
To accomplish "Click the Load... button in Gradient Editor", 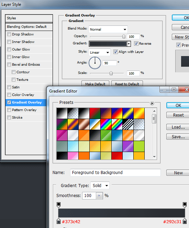I will [178, 127].
